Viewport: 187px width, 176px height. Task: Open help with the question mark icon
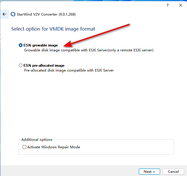[168, 5]
